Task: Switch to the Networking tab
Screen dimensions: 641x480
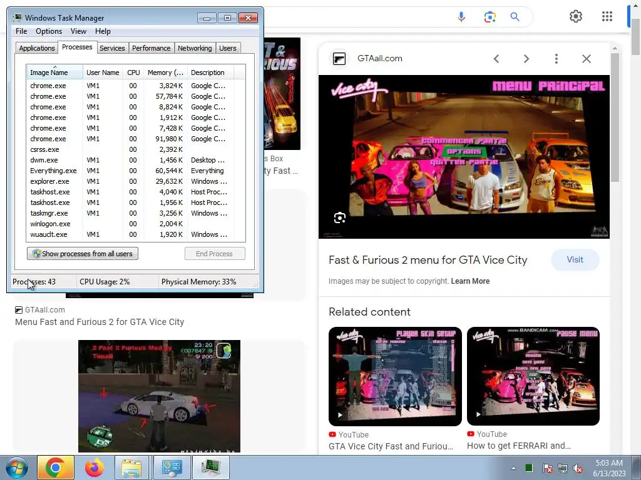Action: coord(195,48)
